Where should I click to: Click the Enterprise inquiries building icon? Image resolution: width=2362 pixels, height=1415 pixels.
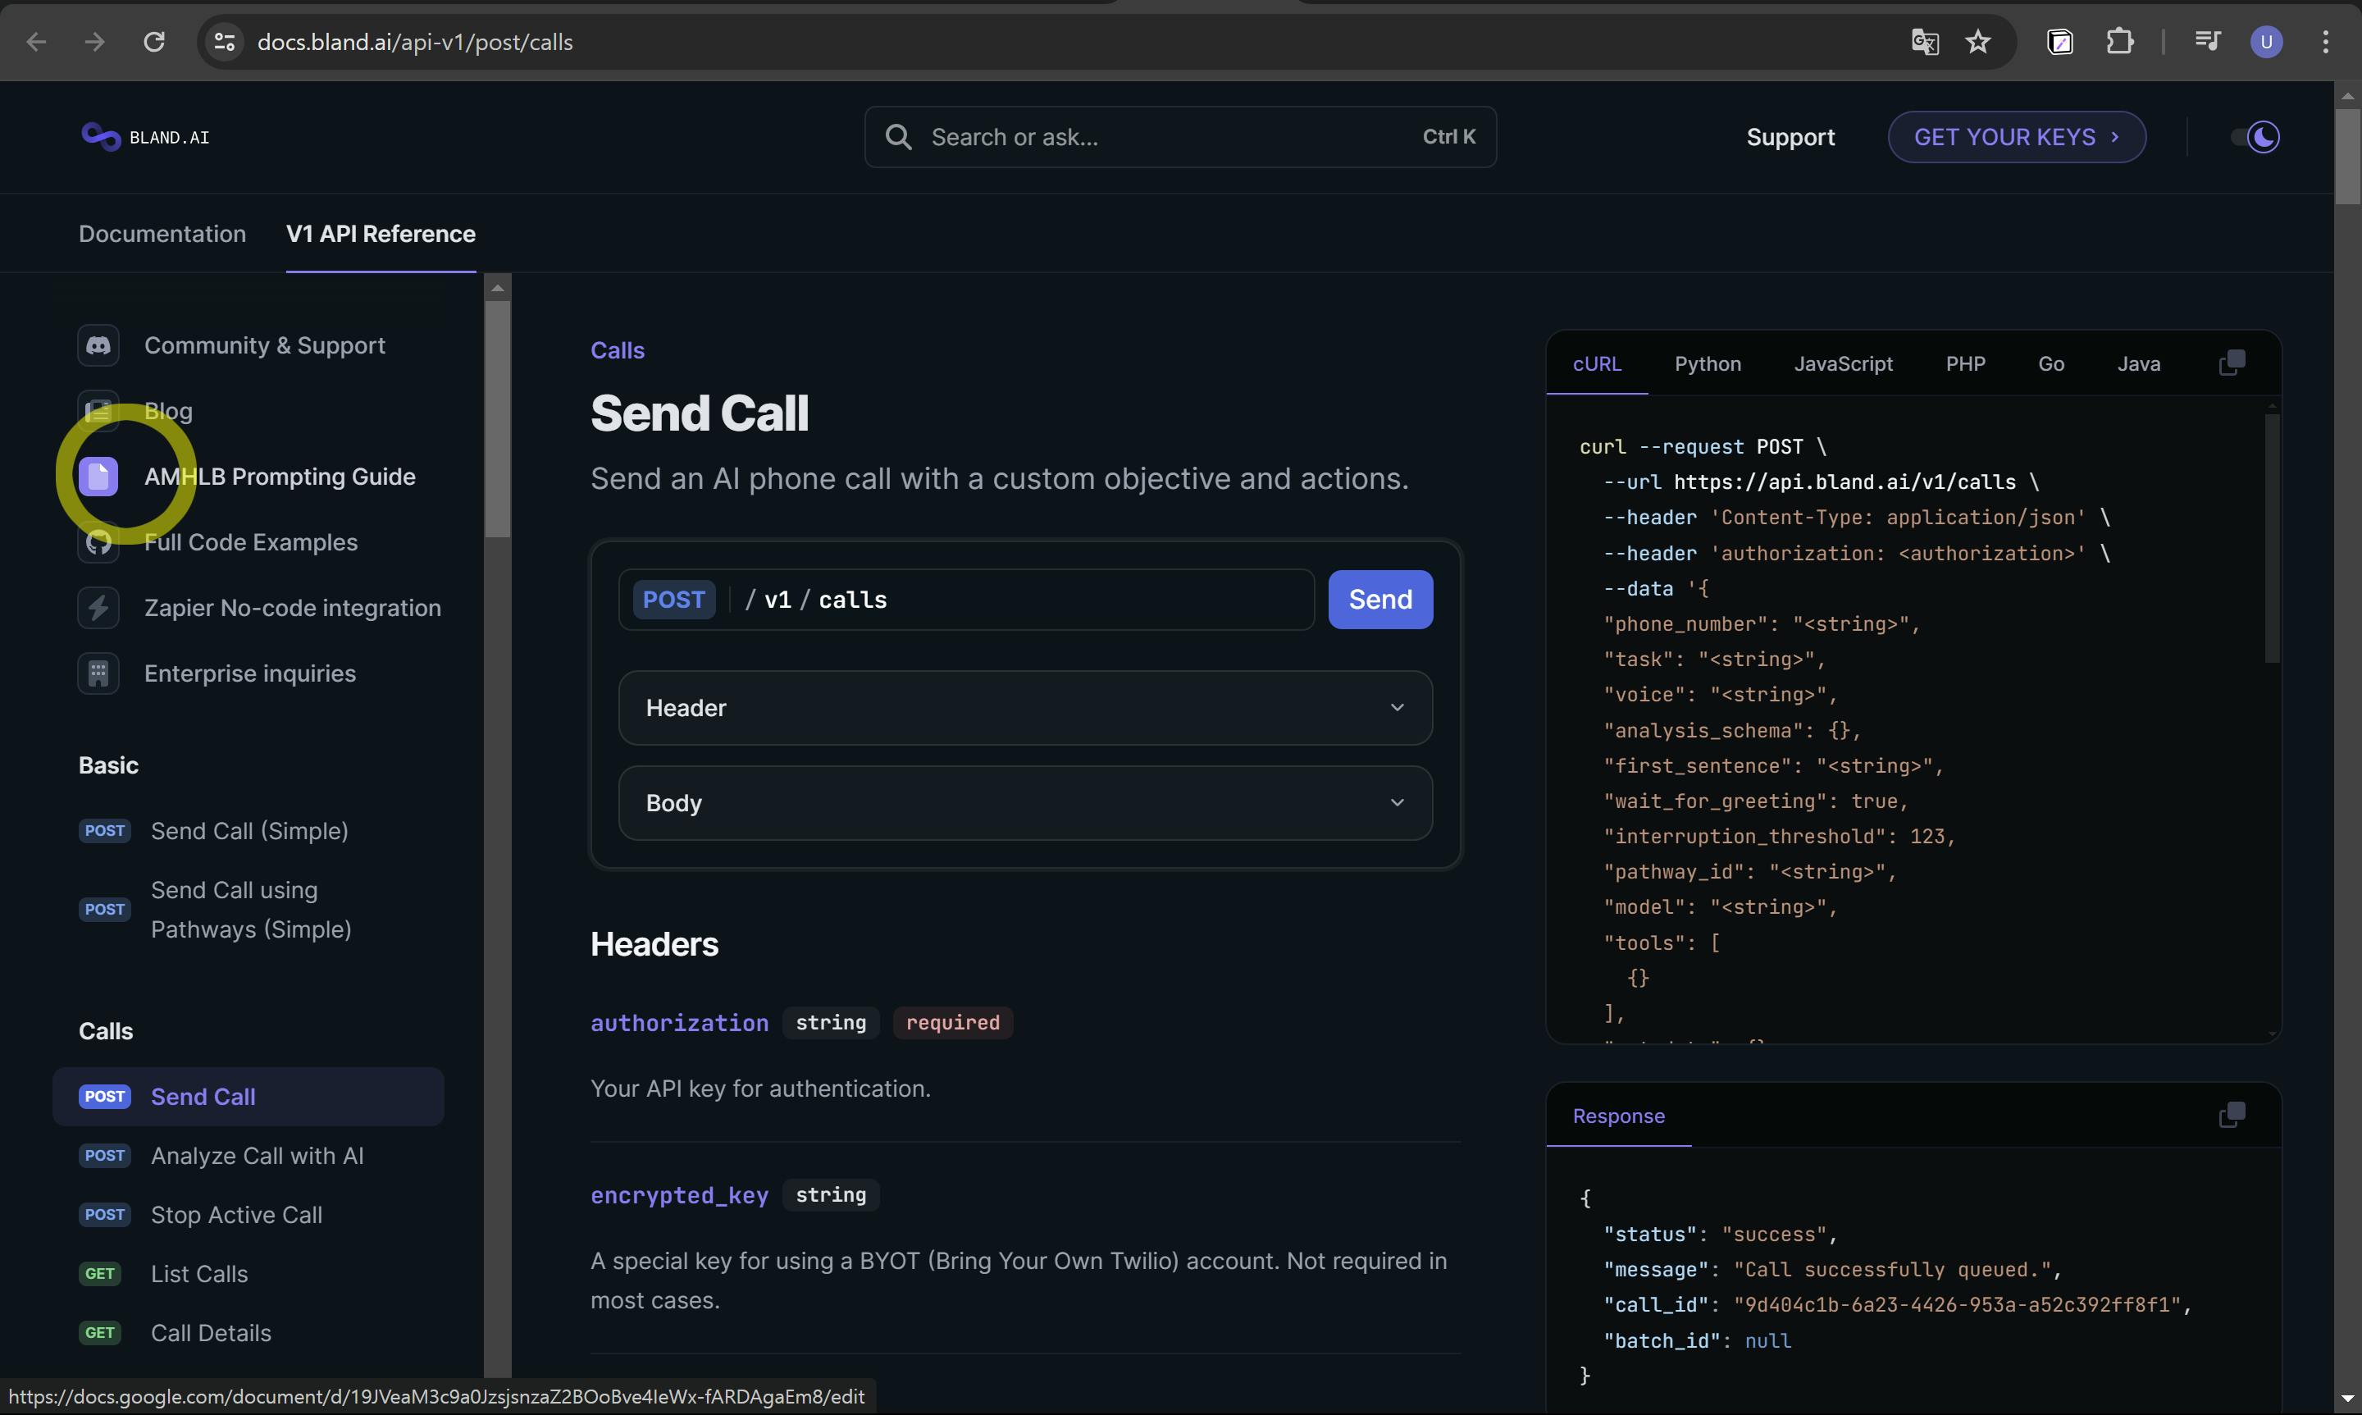[x=98, y=674]
